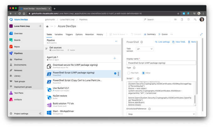Switch to the Triggers tab
Image resolution: width=214 pixels, height=127 pixels.
(69, 34)
